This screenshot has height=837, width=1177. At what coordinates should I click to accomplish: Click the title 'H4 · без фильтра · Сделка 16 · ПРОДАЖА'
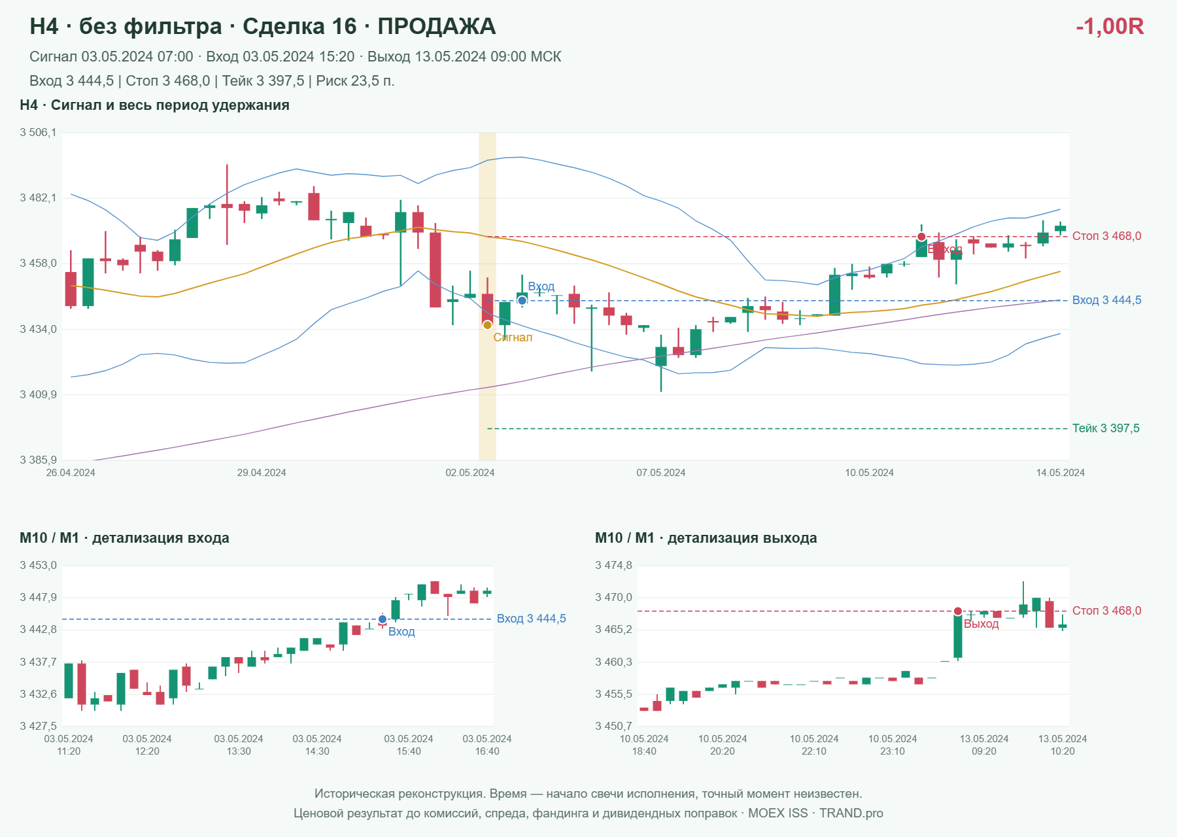click(263, 26)
